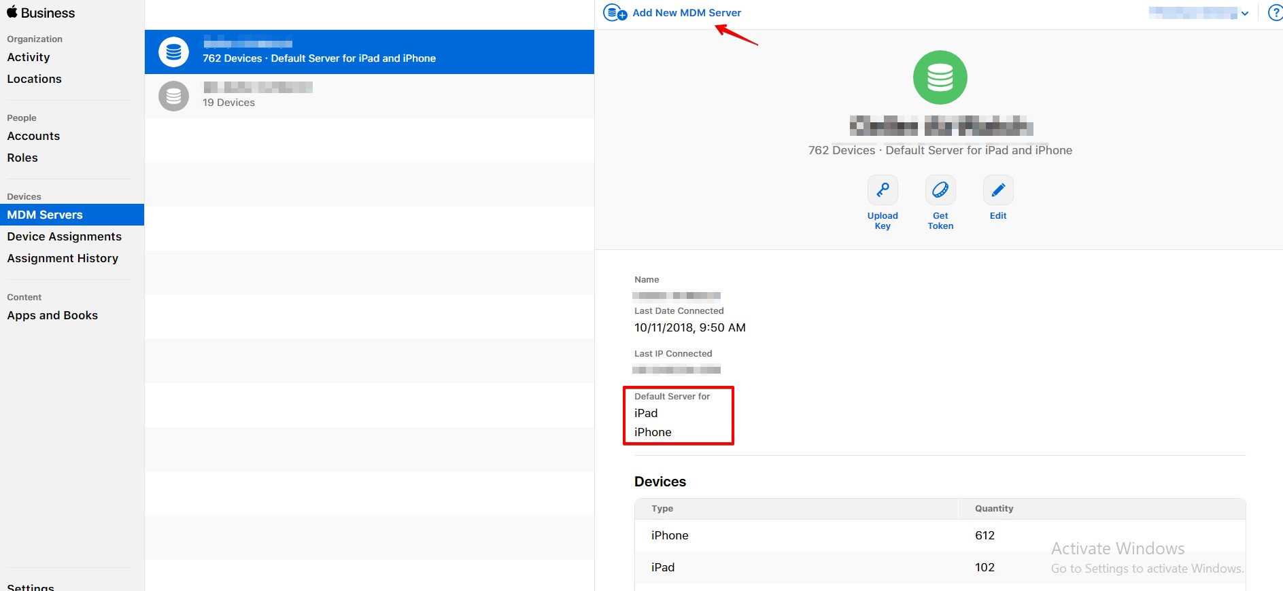Open Device Assignments page

(64, 236)
